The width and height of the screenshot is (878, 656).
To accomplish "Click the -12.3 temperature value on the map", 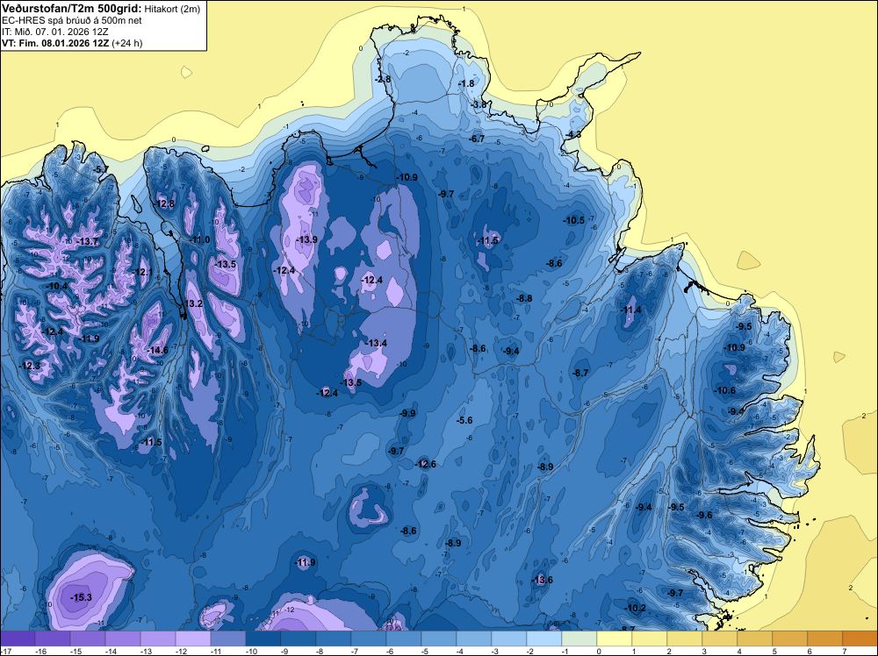I will point(30,366).
